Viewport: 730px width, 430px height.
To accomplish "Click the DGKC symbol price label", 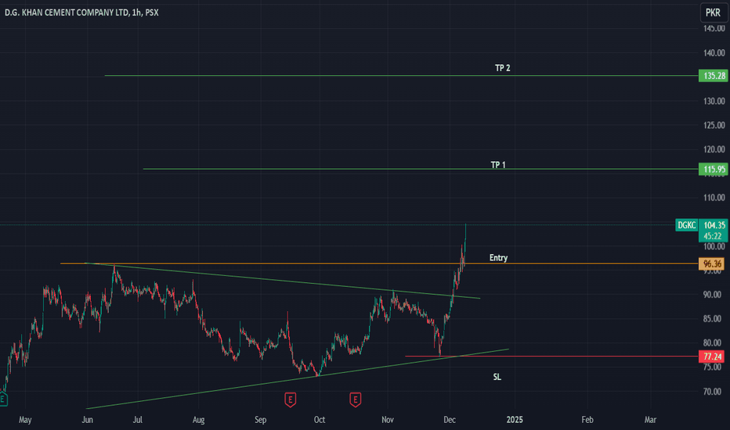I will pyautogui.click(x=687, y=225).
